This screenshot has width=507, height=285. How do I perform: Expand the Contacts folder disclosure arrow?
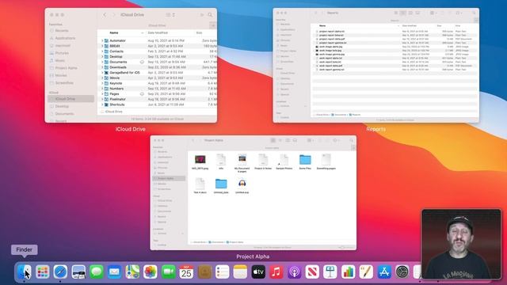(x=102, y=51)
